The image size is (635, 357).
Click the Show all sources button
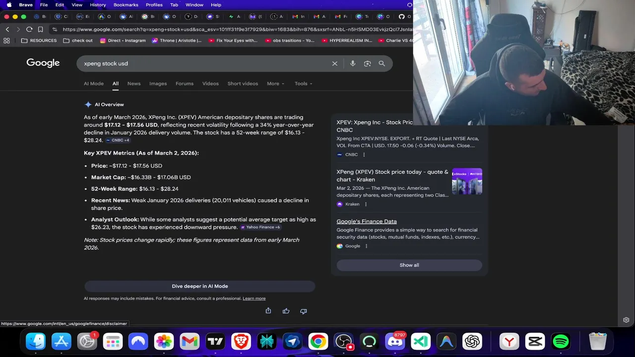(409, 265)
